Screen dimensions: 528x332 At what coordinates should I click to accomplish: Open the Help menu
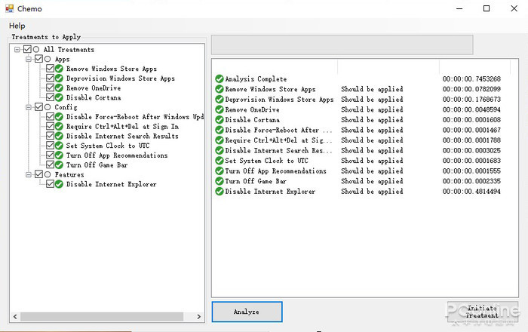[x=17, y=26]
